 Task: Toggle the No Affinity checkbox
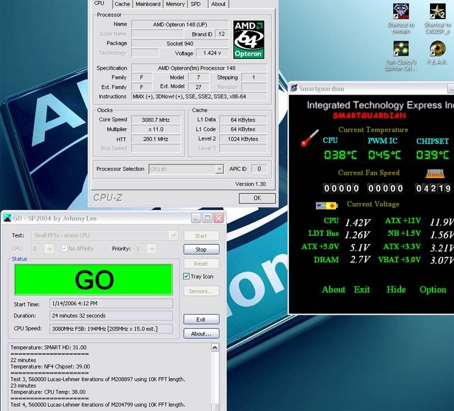[64, 248]
